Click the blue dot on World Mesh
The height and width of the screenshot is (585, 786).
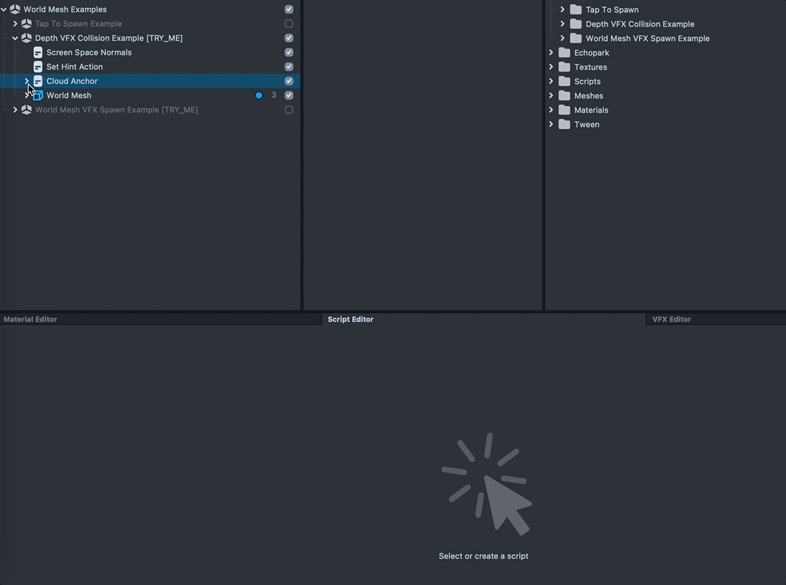(259, 95)
